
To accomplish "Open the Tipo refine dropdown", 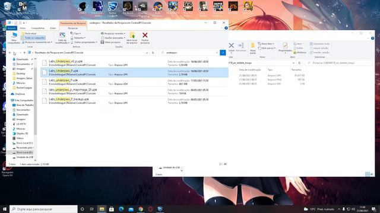I will (75, 34).
